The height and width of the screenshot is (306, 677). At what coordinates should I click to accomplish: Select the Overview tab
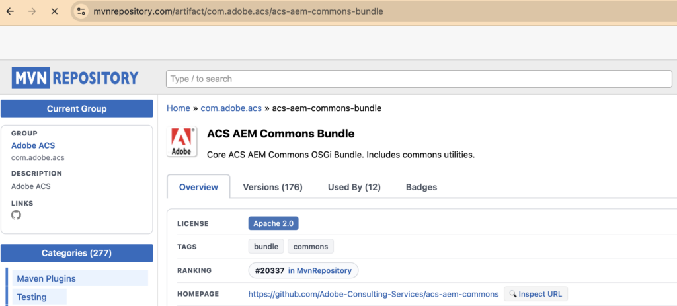tap(198, 187)
